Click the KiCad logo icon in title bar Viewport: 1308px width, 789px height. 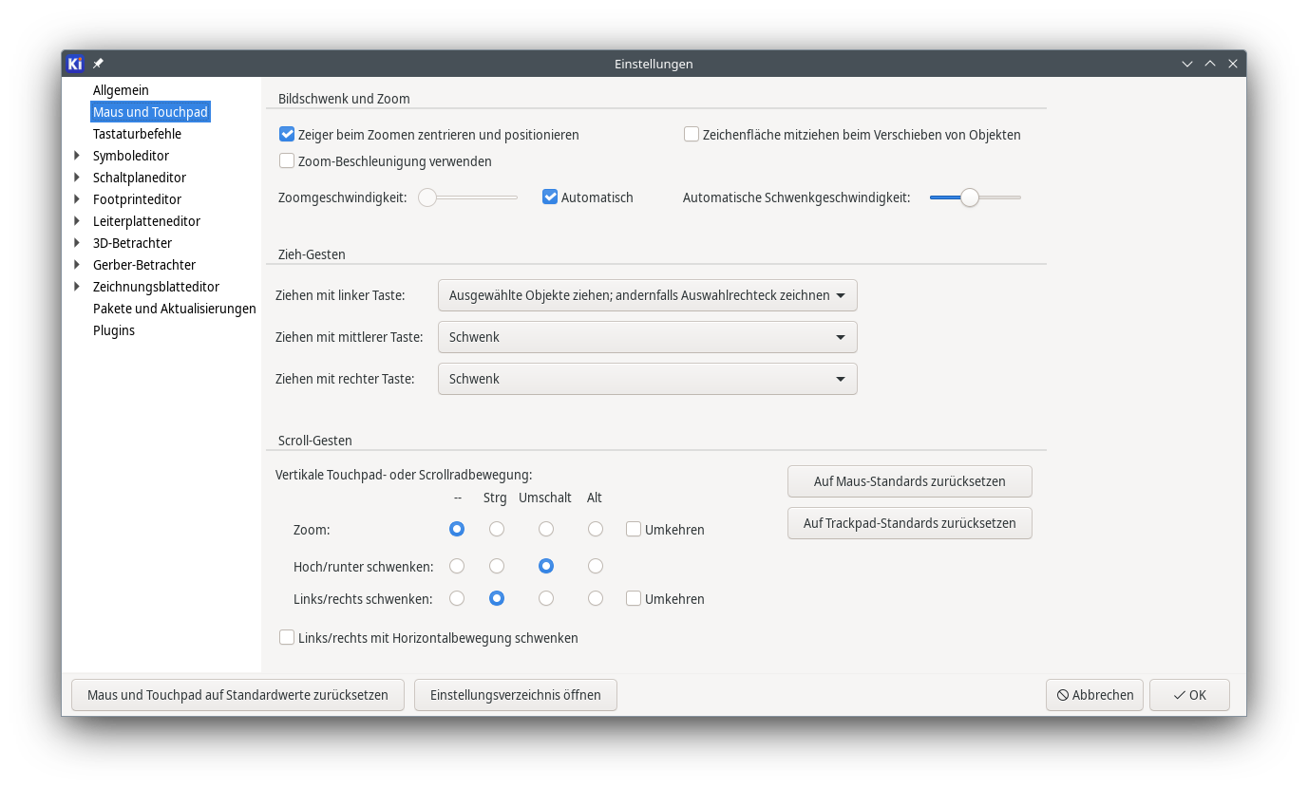76,64
